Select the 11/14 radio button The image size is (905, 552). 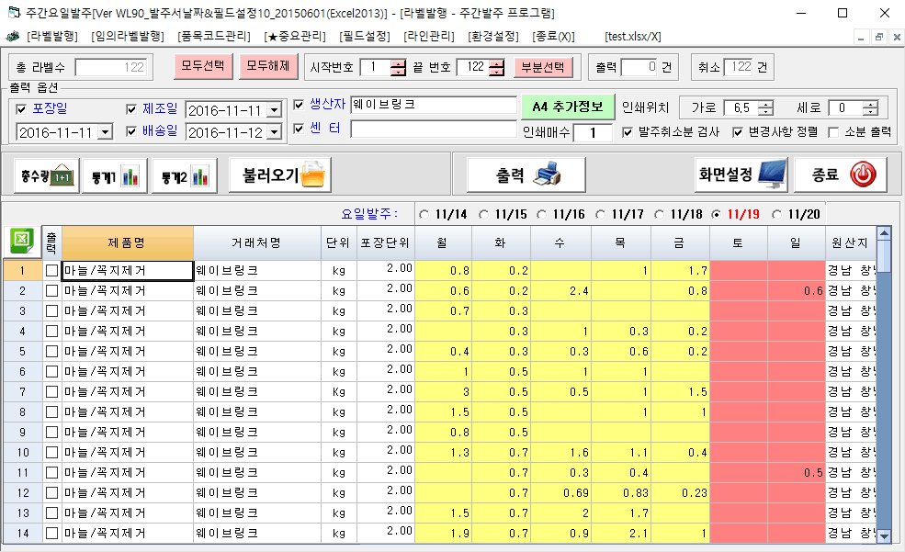pyautogui.click(x=424, y=214)
